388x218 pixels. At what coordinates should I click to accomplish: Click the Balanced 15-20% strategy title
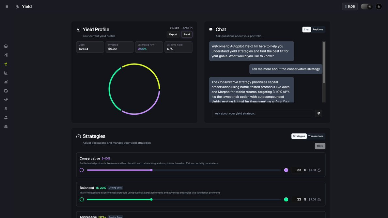pyautogui.click(x=93, y=188)
